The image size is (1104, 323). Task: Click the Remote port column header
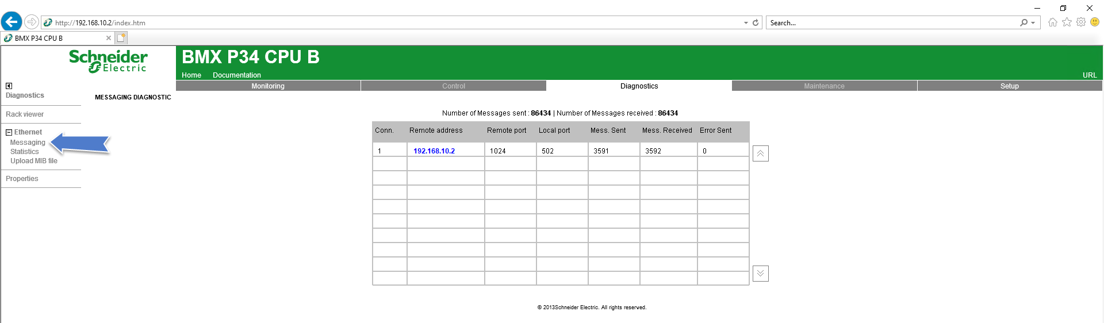(507, 130)
